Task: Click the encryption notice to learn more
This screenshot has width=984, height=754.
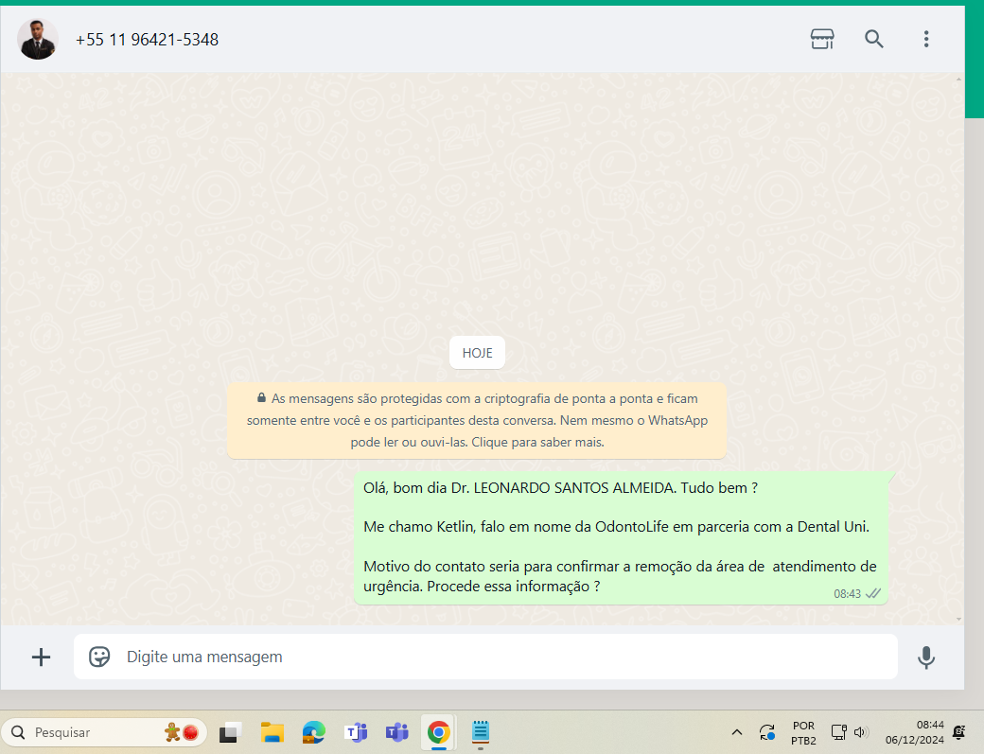Action: click(477, 420)
